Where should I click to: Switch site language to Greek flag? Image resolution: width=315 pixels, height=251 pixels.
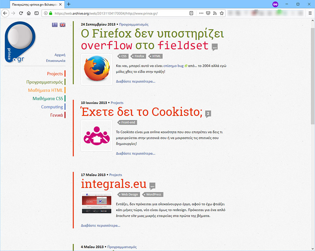tap(55, 25)
